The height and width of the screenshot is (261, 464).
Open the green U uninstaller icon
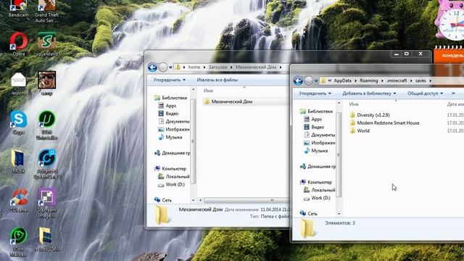coord(46,125)
